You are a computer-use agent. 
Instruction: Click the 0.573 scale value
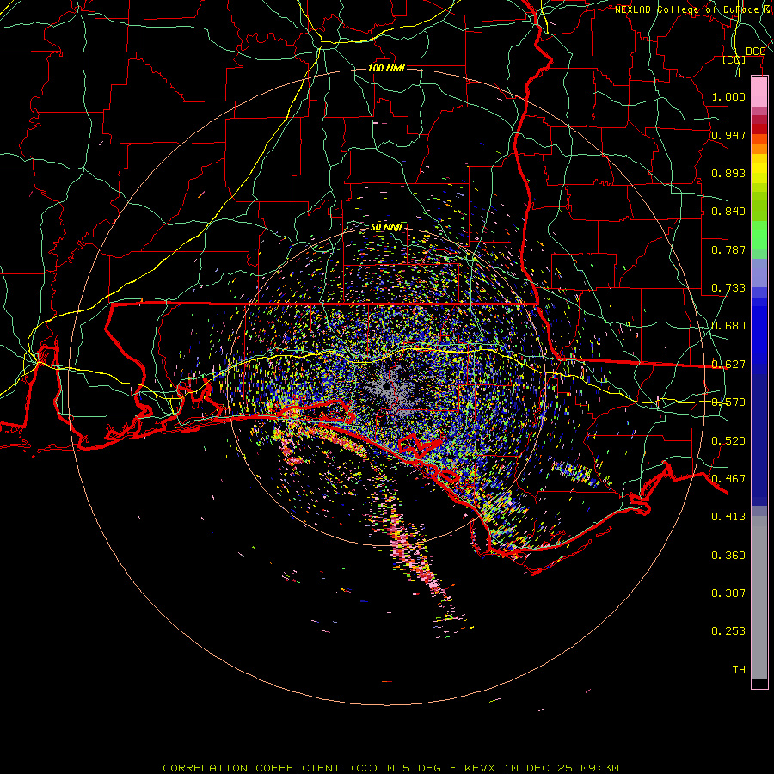(x=728, y=402)
